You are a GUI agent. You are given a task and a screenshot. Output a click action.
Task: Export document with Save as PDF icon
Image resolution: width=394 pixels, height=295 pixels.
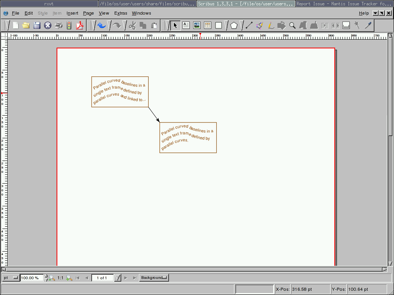click(80, 26)
